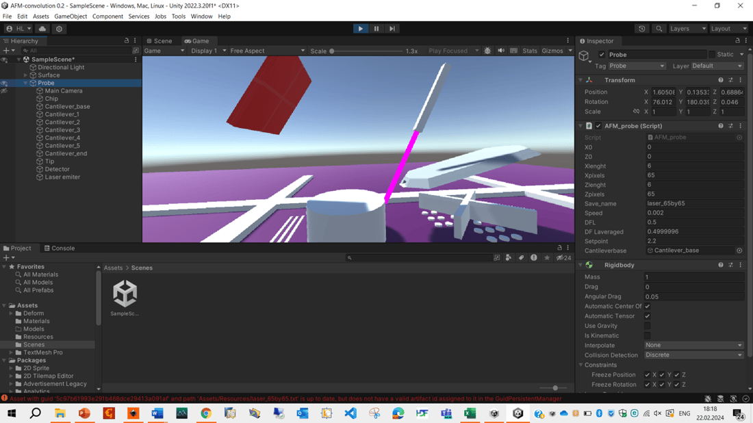Mute audio in Game view
Image resolution: width=753 pixels, height=423 pixels.
501,51
